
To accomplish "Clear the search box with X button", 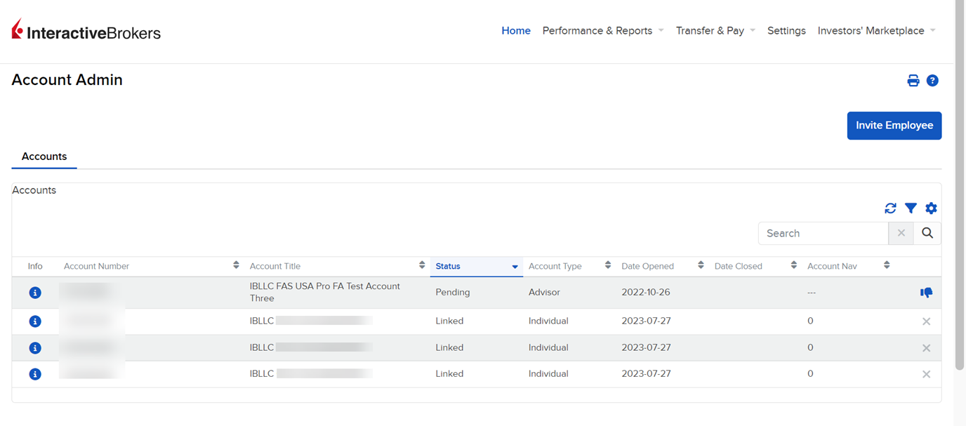I will [901, 234].
